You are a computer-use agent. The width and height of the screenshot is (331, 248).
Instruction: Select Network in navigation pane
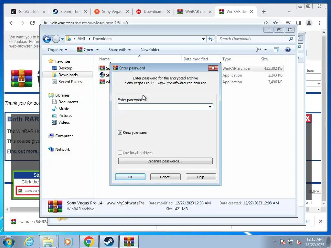point(62,150)
